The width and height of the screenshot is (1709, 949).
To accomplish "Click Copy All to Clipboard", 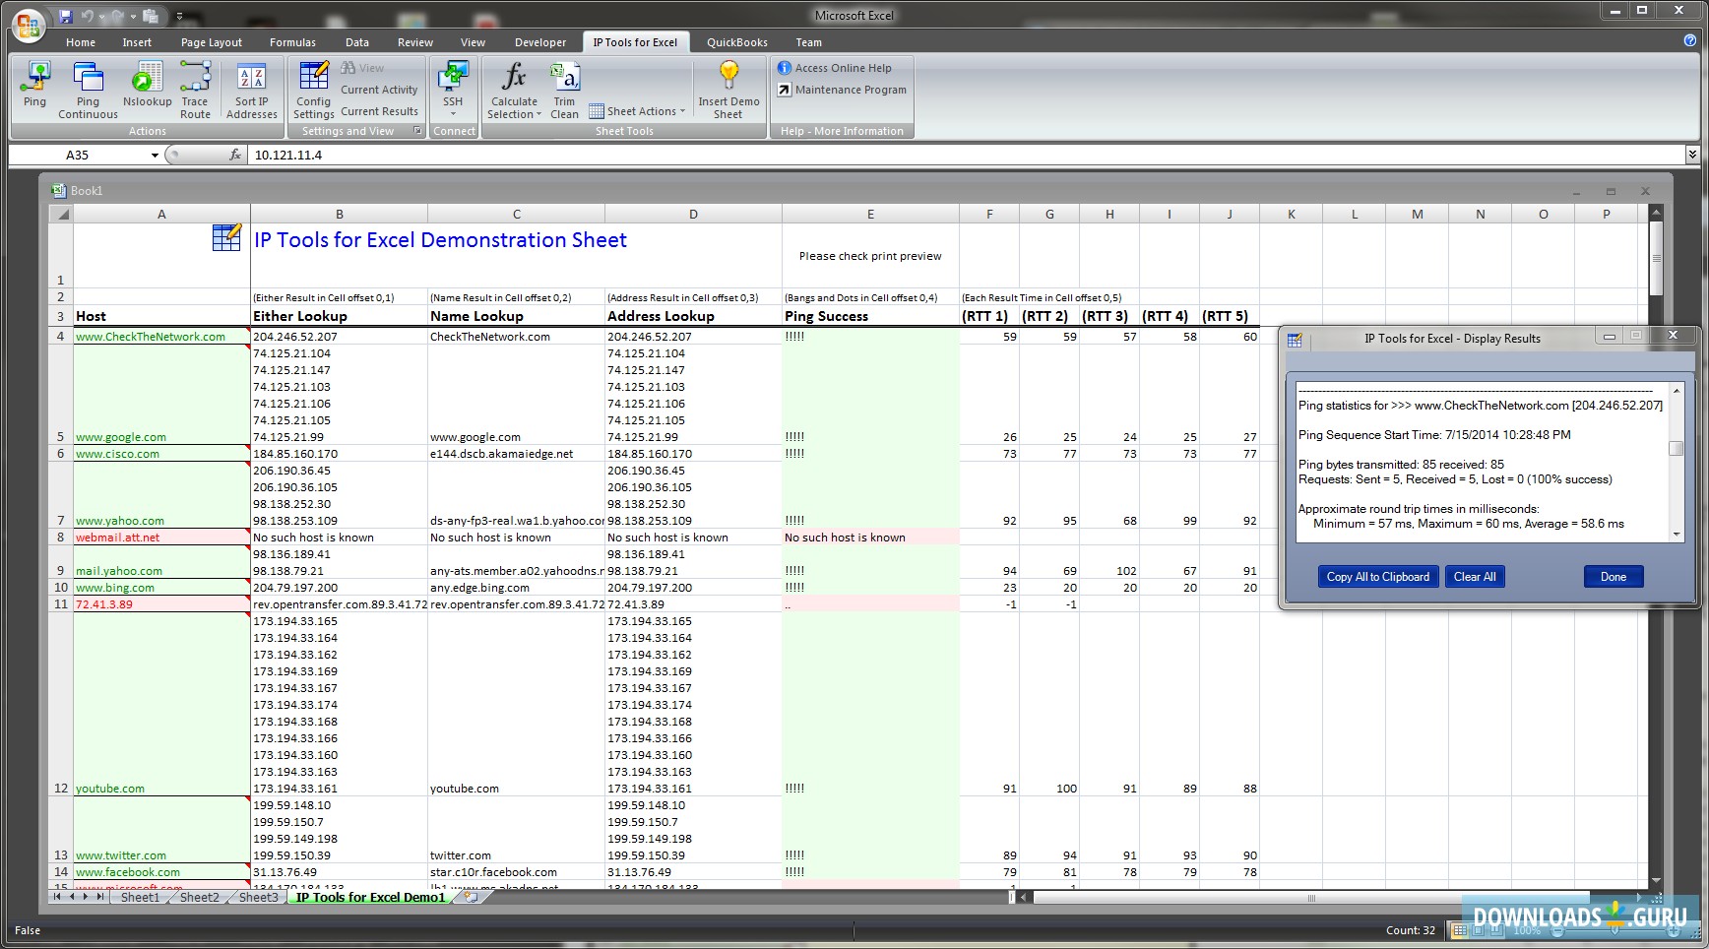I will pos(1377,576).
